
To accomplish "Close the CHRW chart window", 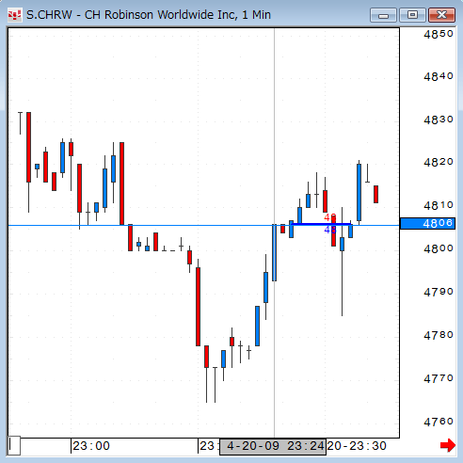I will point(441,15).
